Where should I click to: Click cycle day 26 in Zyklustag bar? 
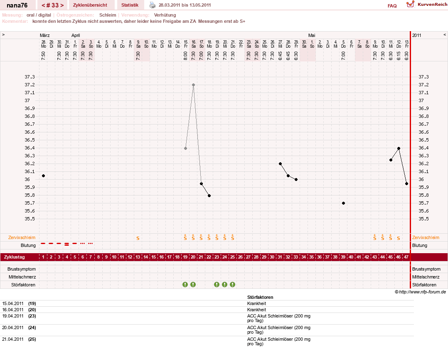(x=240, y=257)
